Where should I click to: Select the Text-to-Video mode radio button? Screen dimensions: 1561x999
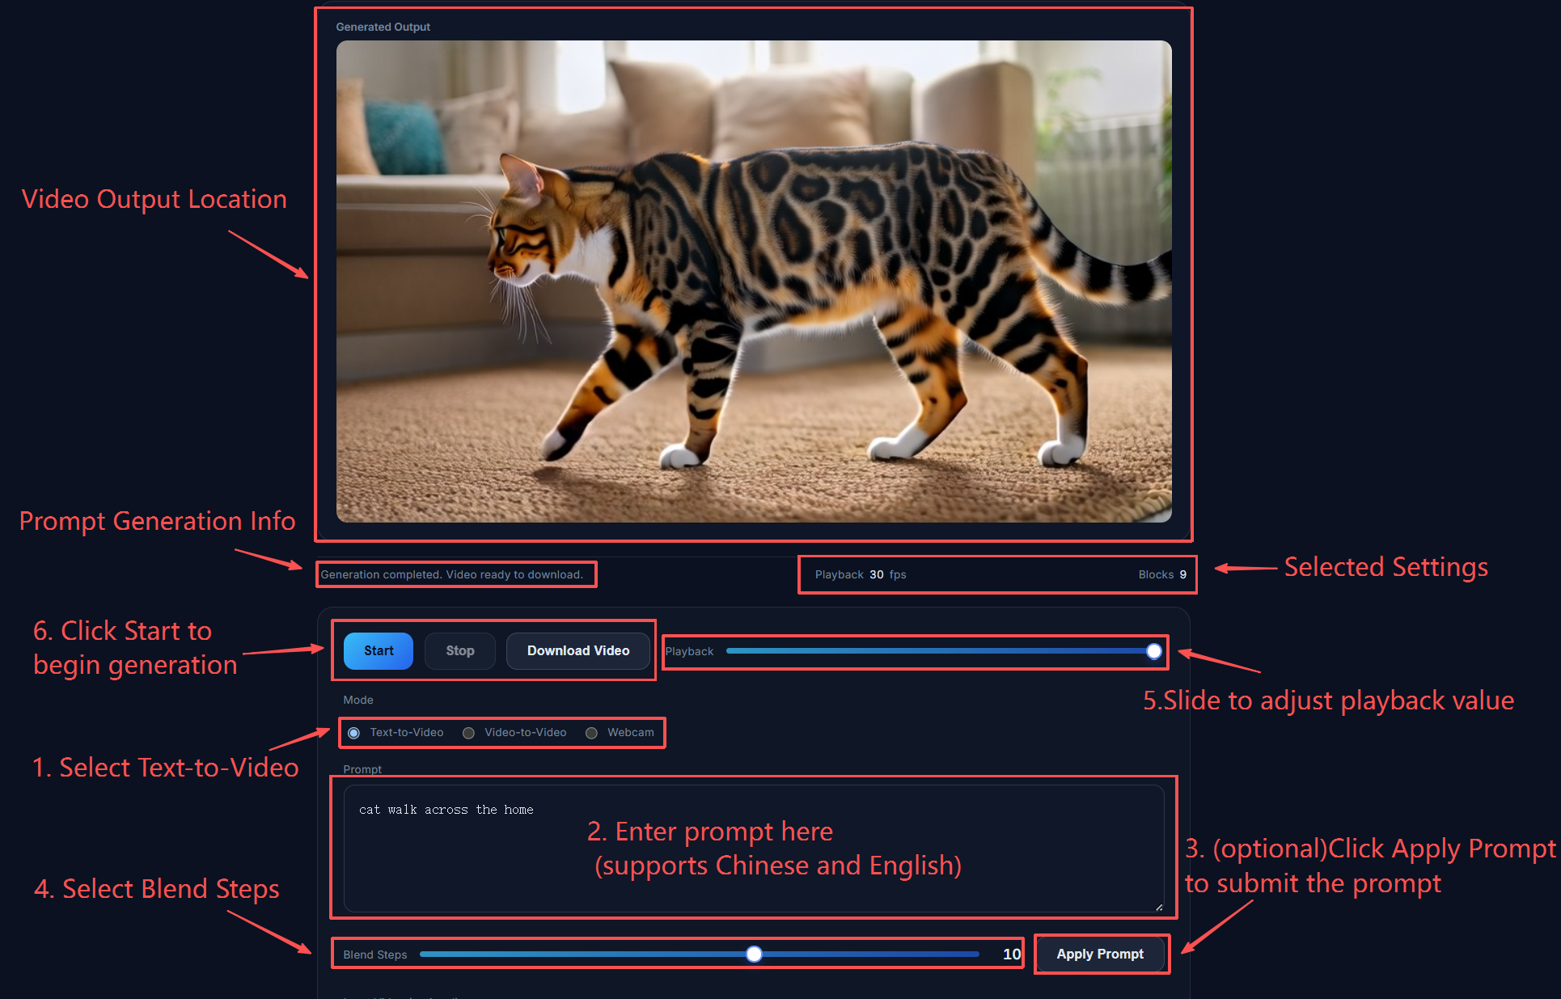[x=353, y=733]
